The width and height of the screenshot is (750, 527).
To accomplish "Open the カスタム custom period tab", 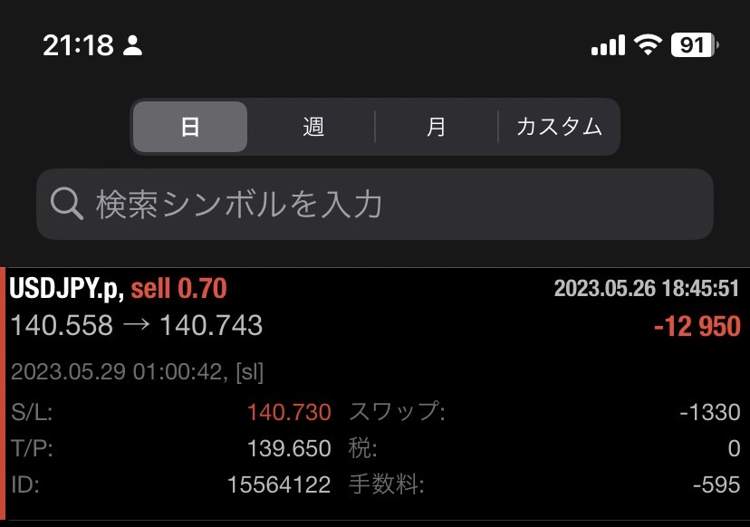I will [x=559, y=127].
